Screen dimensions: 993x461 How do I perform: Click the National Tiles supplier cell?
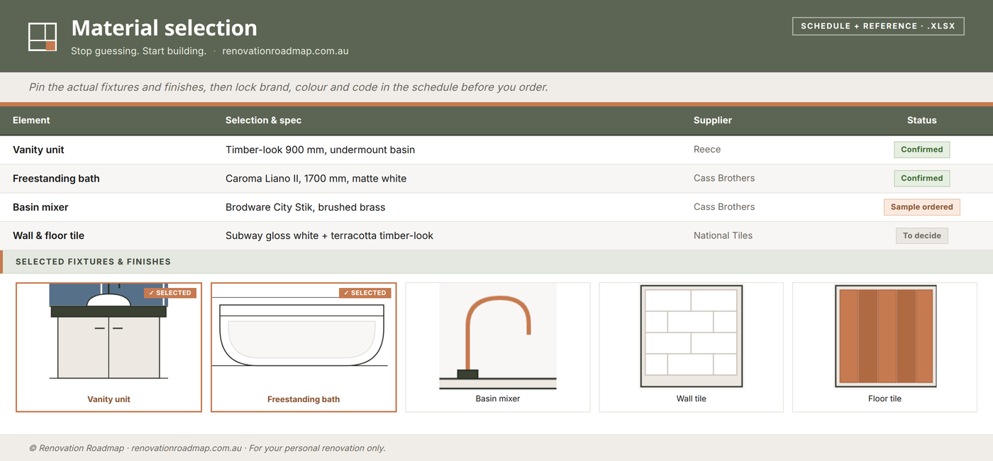pos(723,235)
